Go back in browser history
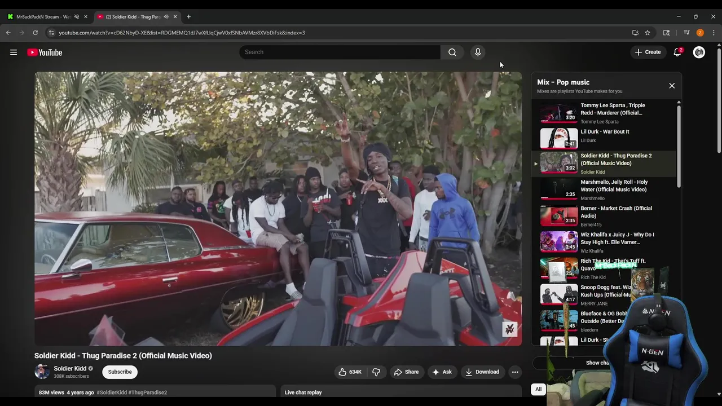 coord(8,33)
